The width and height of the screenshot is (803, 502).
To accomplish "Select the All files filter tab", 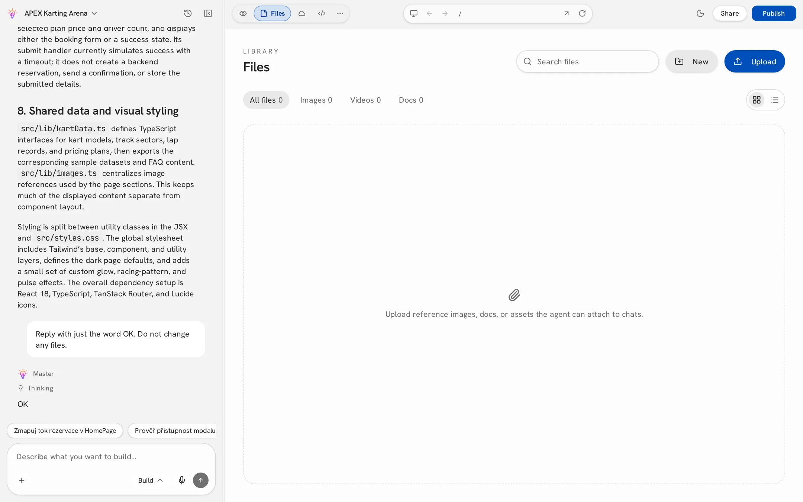I will click(x=266, y=100).
